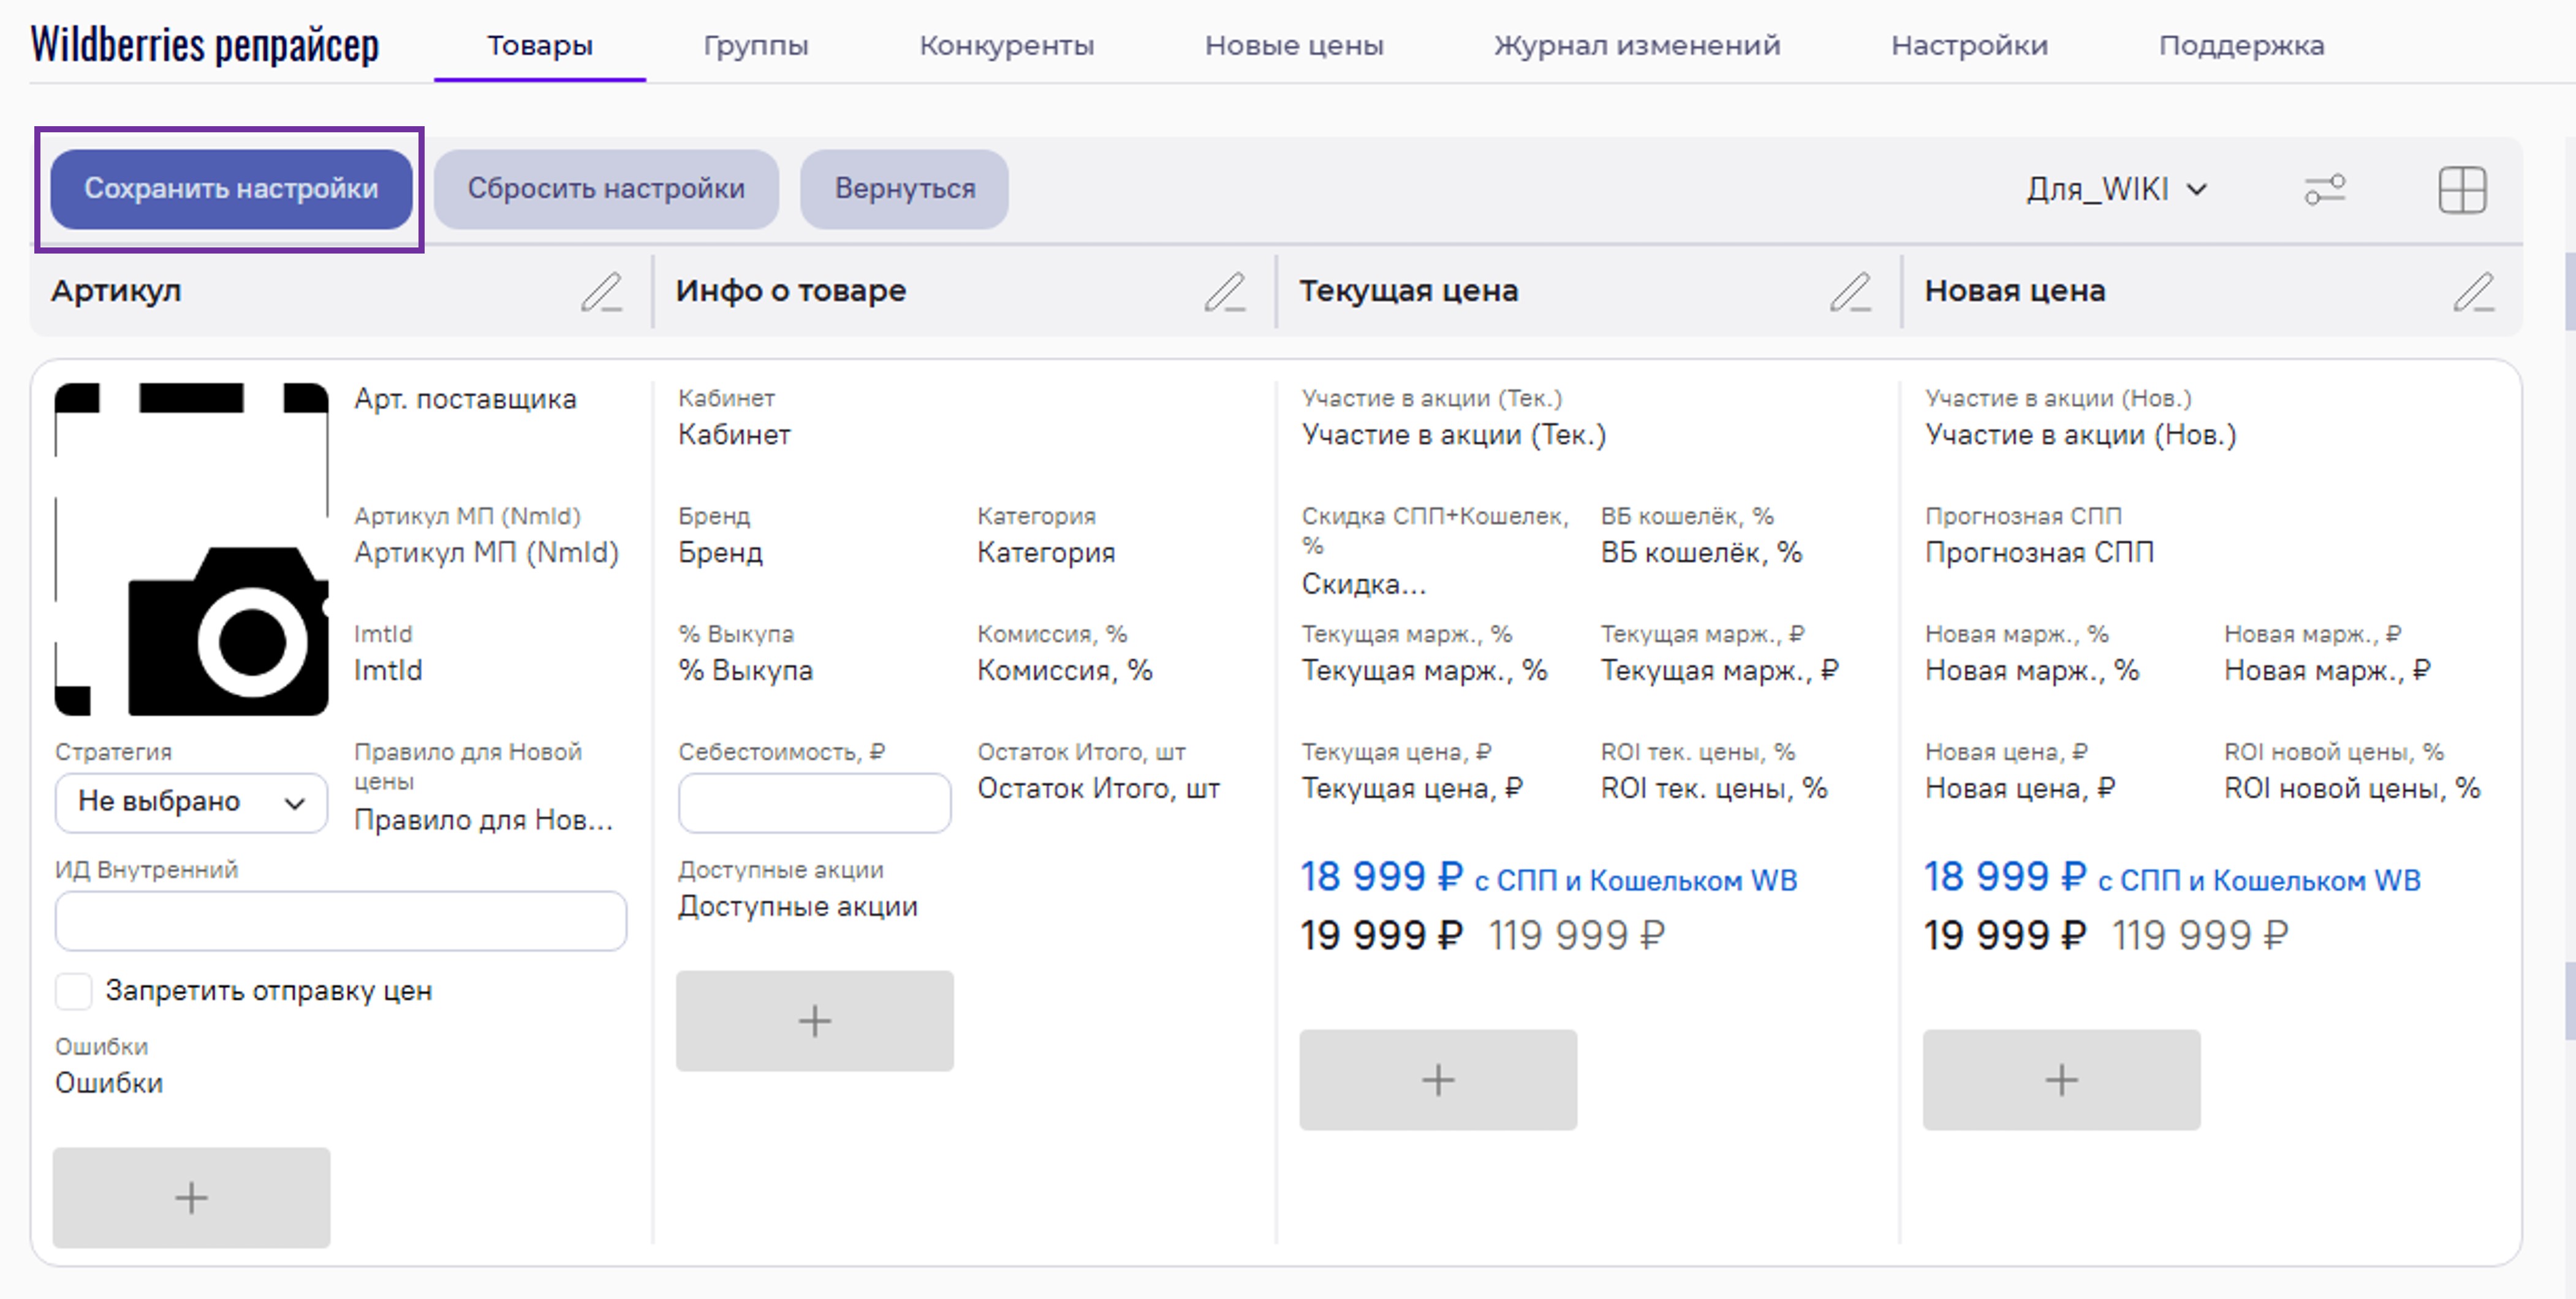Image resolution: width=2576 pixels, height=1299 pixels.
Task: Add field with plus in Текущая цена column
Action: coord(1437,1079)
